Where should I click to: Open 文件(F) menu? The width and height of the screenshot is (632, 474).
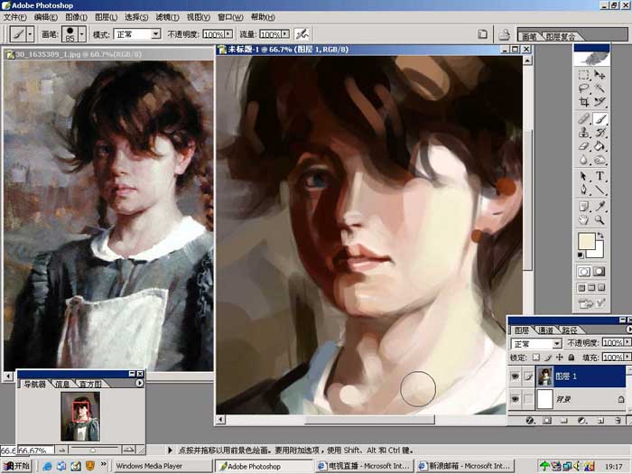(15, 17)
